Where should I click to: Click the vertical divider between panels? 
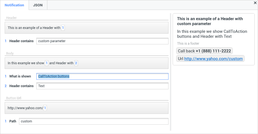point(171,72)
